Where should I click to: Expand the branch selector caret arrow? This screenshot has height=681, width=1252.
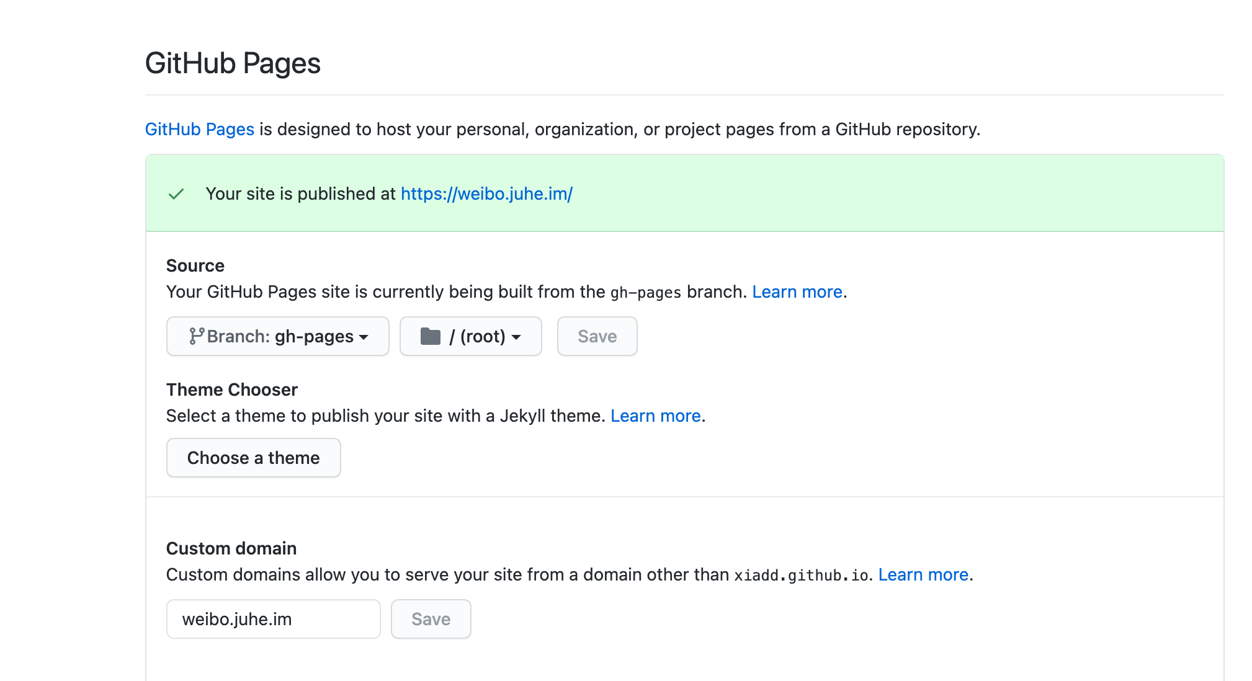click(363, 338)
